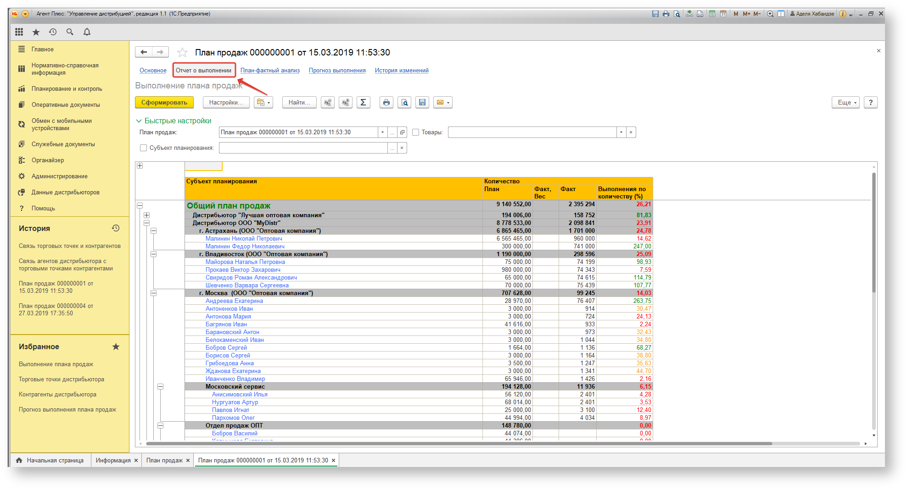The height and width of the screenshot is (489, 907).
Task: Open print preview with magnifier icon
Action: tap(404, 102)
